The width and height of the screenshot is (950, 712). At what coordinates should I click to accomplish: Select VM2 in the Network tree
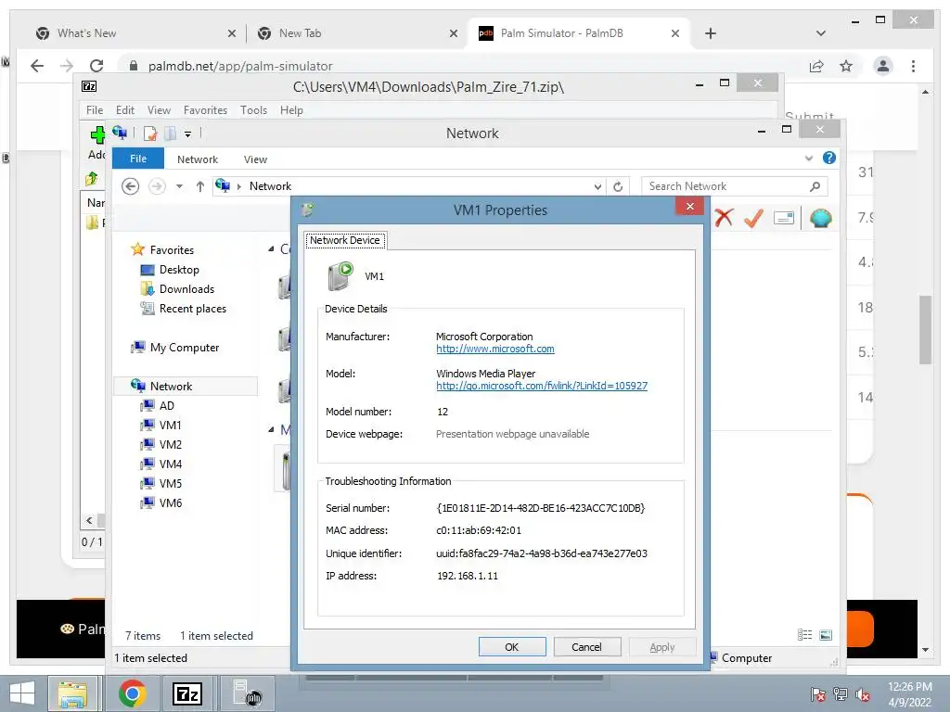click(161, 444)
